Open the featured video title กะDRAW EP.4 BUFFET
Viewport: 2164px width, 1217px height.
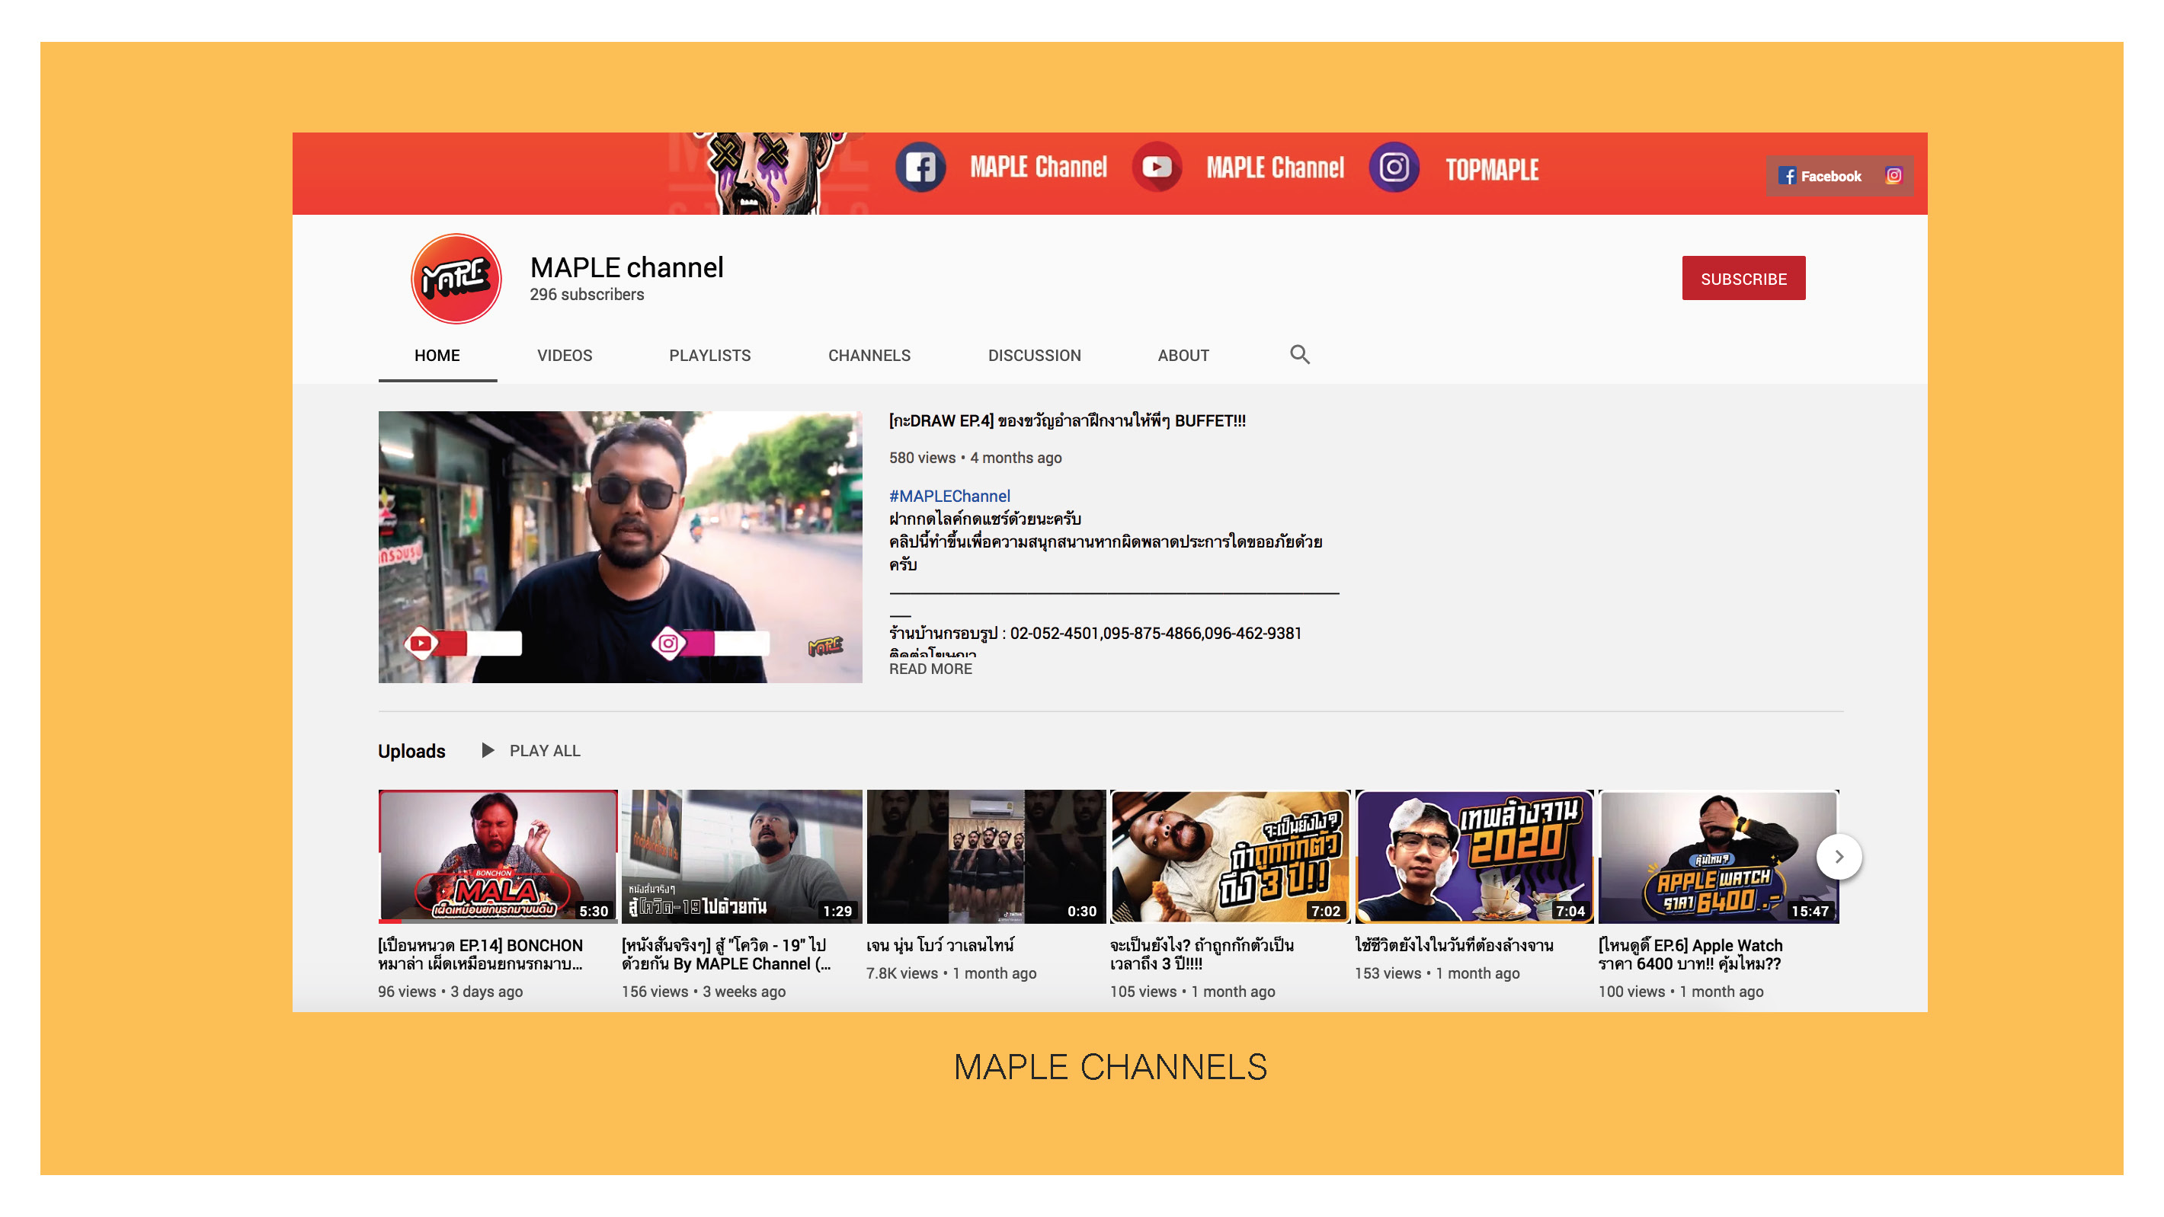[x=1067, y=421]
